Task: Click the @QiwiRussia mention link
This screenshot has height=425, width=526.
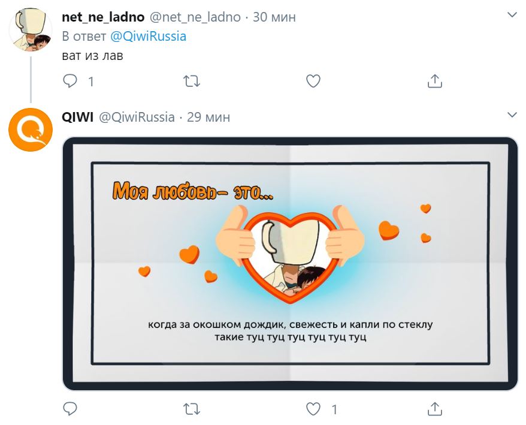Action: [148, 36]
